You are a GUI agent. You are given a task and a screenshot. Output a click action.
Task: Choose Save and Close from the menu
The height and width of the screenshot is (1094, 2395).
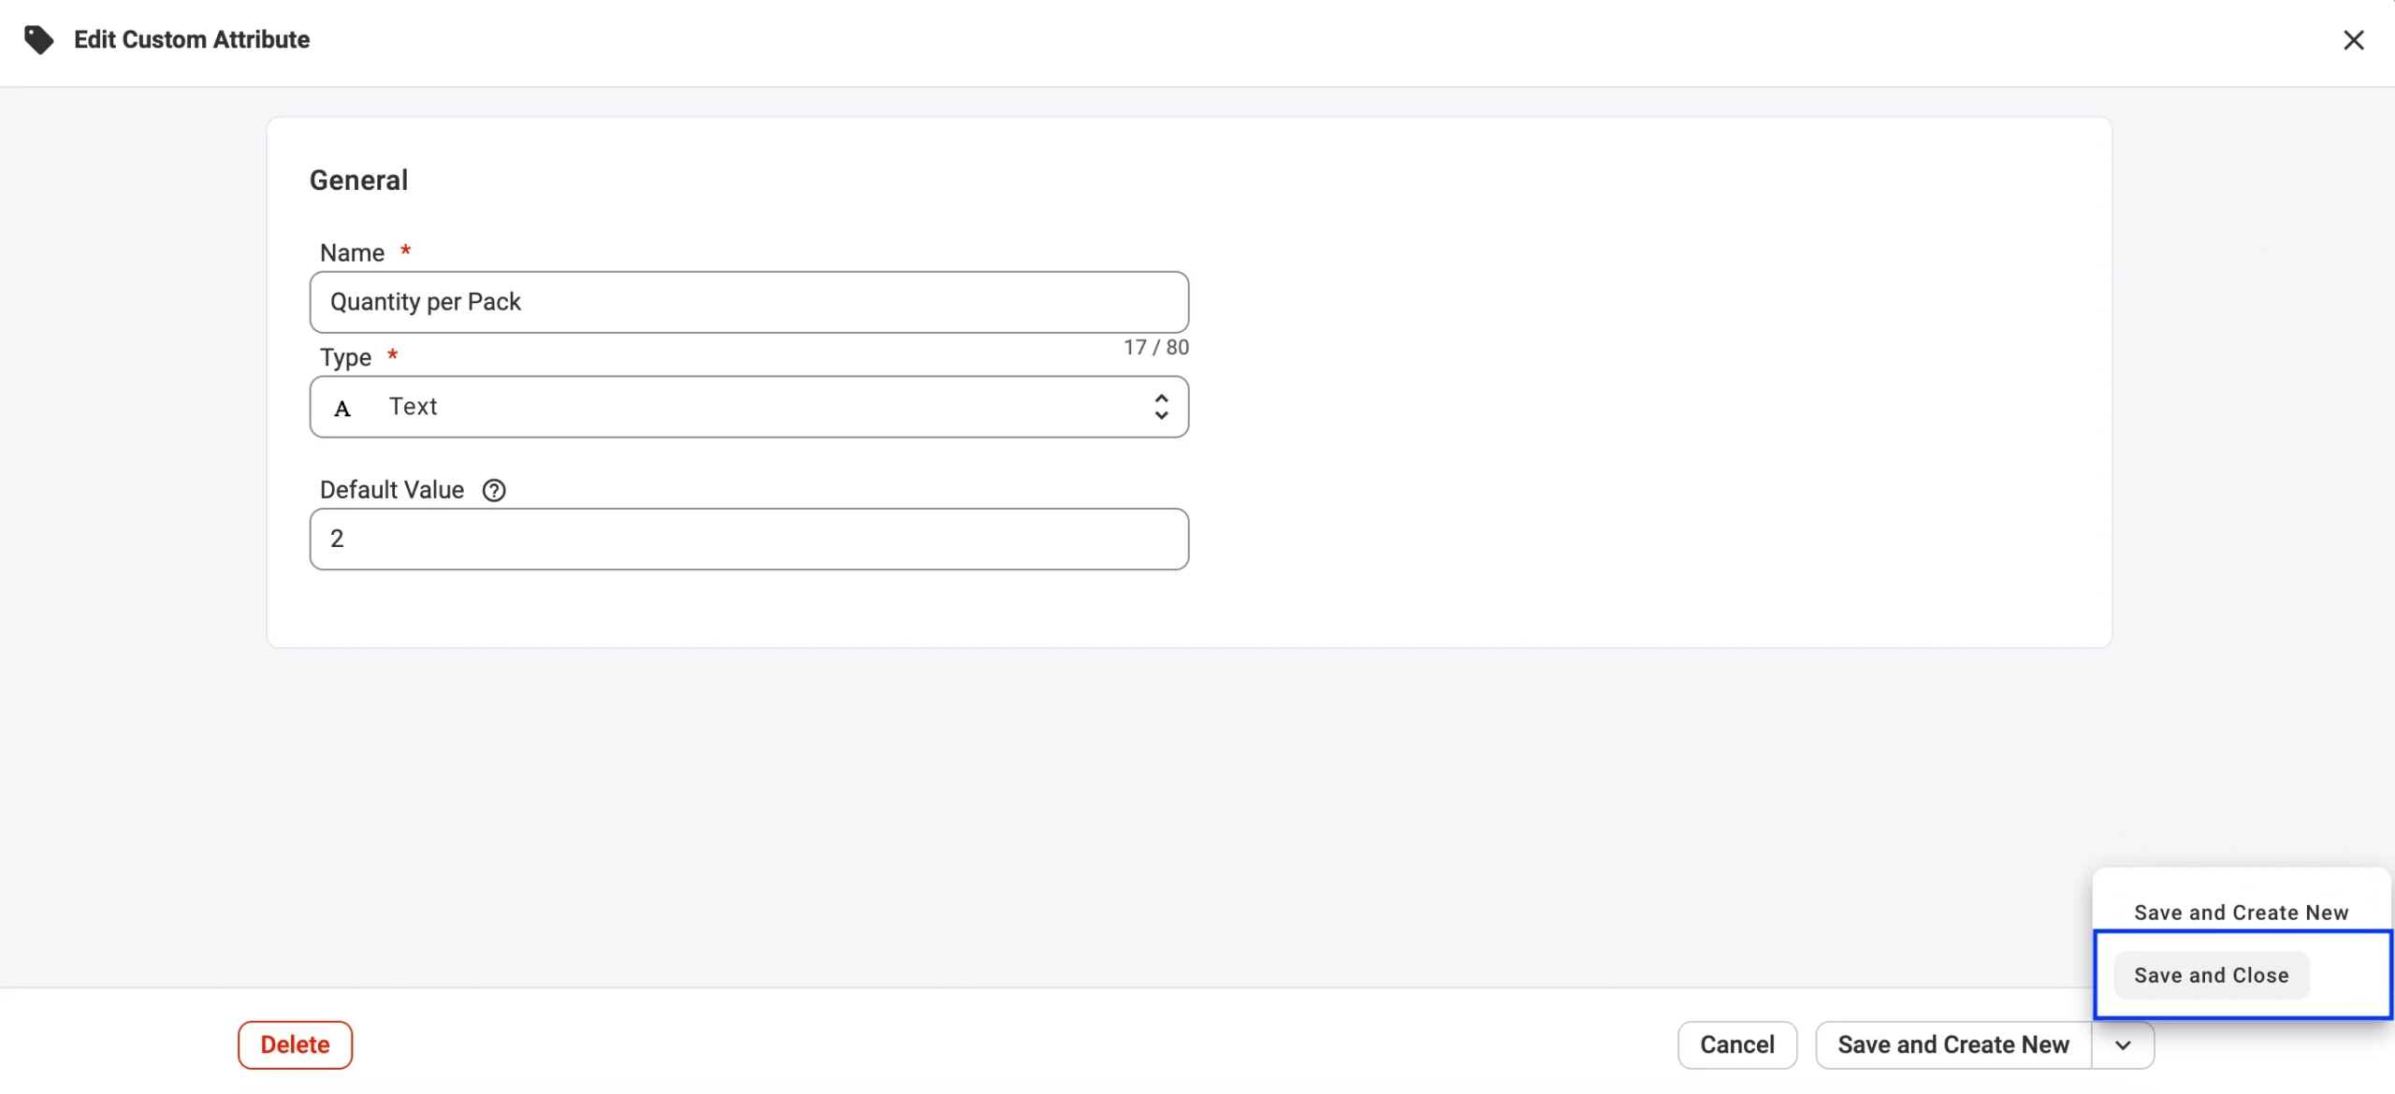pyautogui.click(x=2211, y=975)
